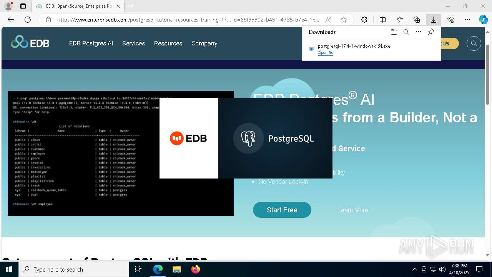Open Edge Settings and more menu
The image size is (492, 277).
click(467, 20)
